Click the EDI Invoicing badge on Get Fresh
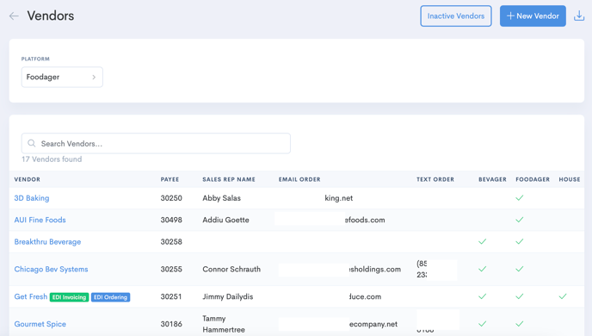Image resolution: width=592 pixels, height=336 pixels. (70, 297)
